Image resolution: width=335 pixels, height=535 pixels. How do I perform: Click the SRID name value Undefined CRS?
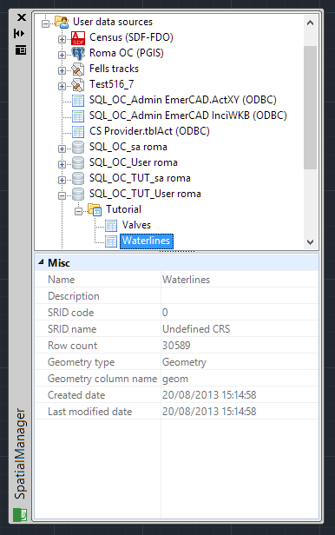point(196,329)
